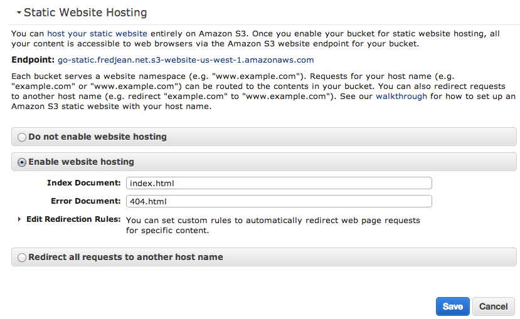Select the Do not enable website hosting radio
Image resolution: width=520 pixels, height=319 pixels.
click(22, 137)
